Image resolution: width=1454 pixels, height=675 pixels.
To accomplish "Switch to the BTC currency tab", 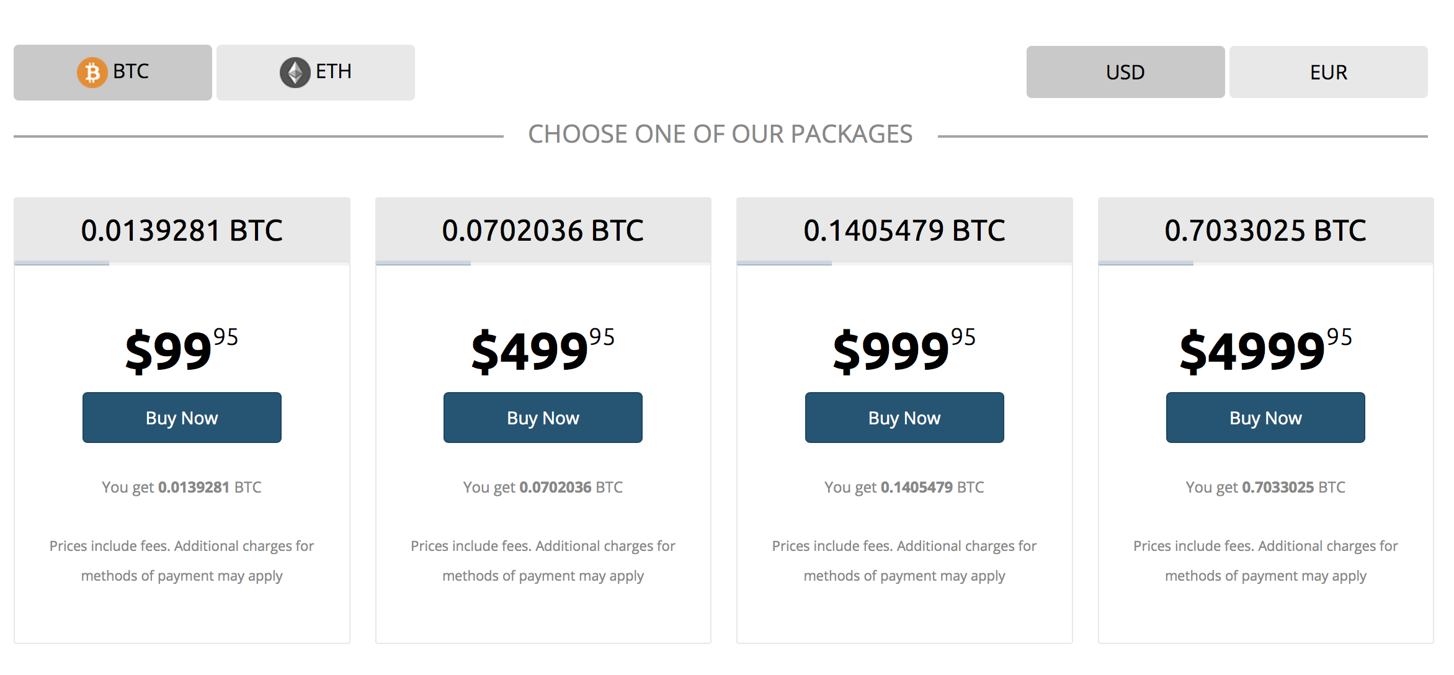I will (113, 72).
